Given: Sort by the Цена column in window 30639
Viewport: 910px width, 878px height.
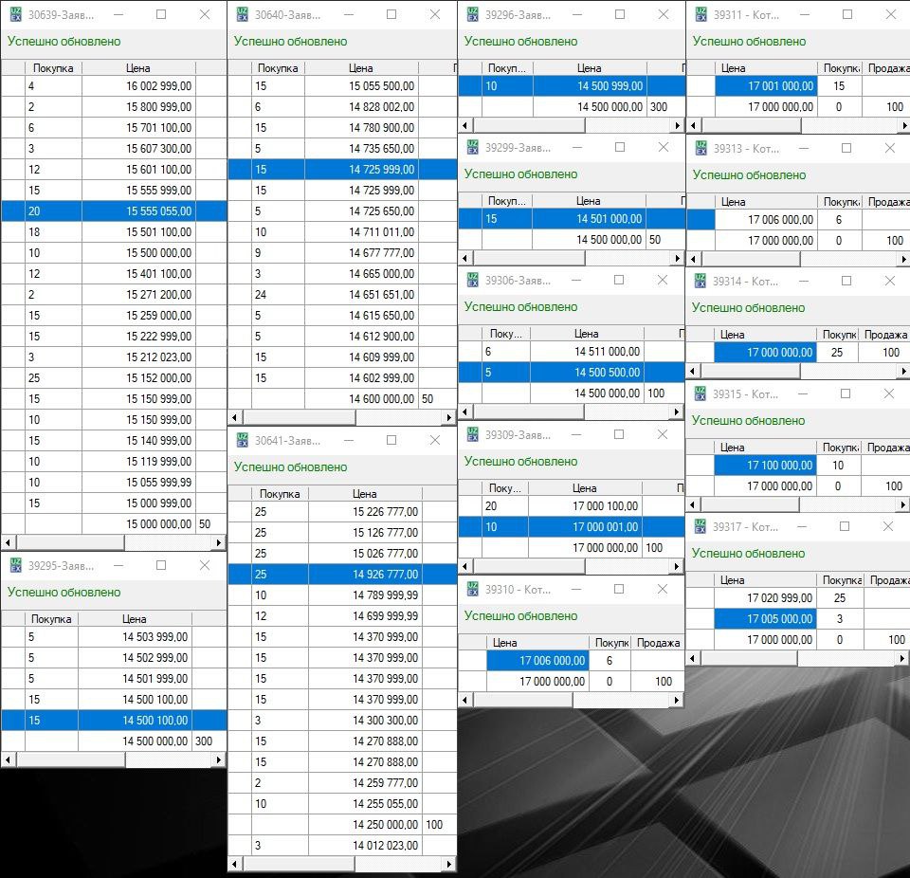Looking at the screenshot, I should [x=138, y=68].
